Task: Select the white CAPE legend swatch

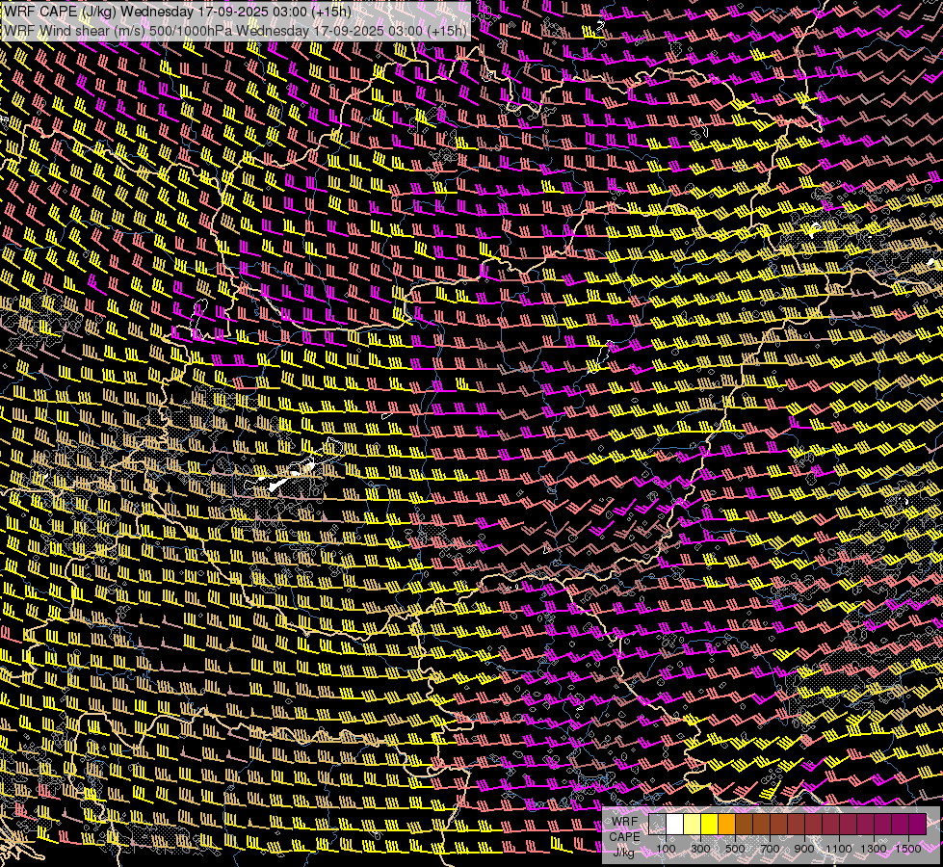Action: click(675, 824)
